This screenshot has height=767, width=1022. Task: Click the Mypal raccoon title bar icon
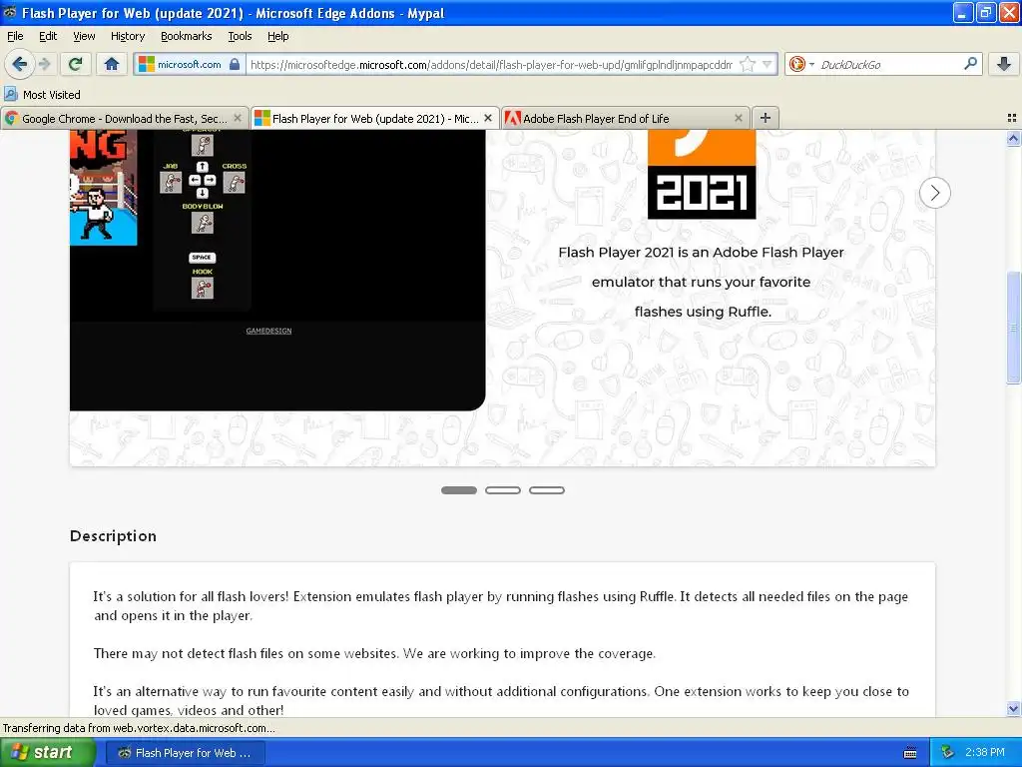tap(10, 12)
